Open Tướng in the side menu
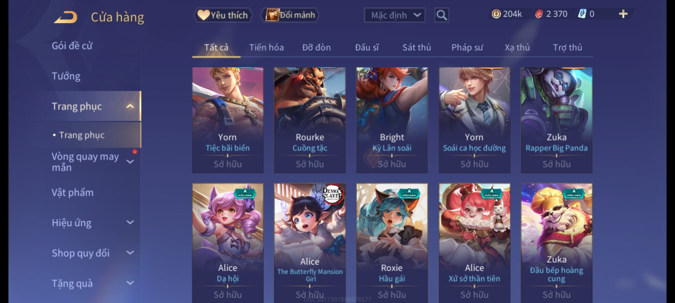 pyautogui.click(x=66, y=76)
